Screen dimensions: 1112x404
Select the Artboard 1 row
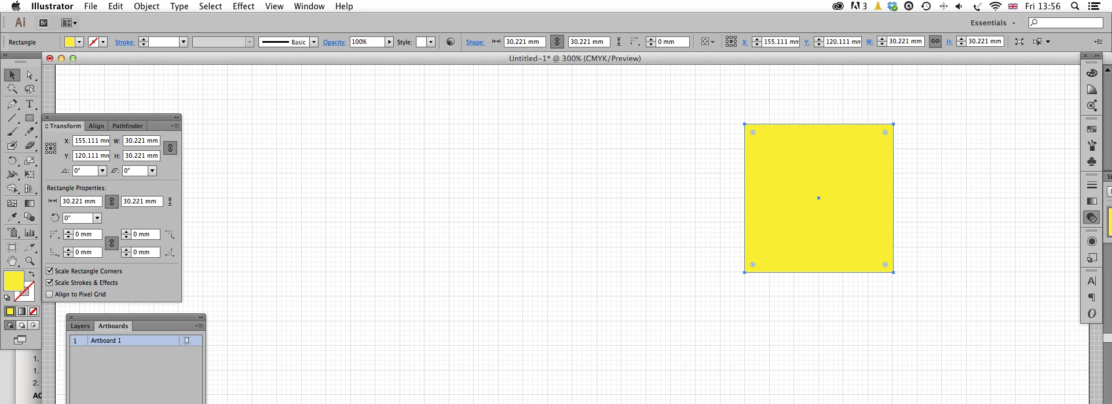136,340
